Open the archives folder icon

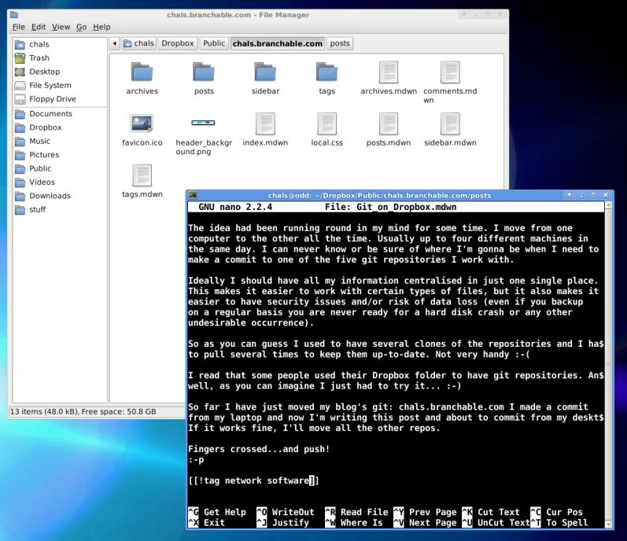142,72
